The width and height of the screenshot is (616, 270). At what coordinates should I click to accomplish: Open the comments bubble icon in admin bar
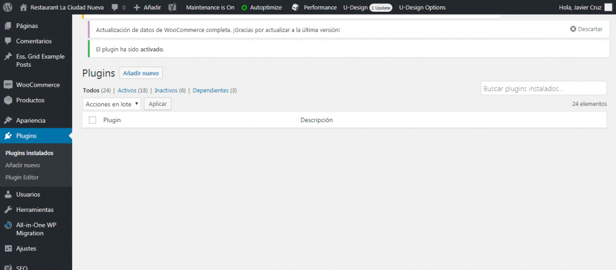pos(115,7)
